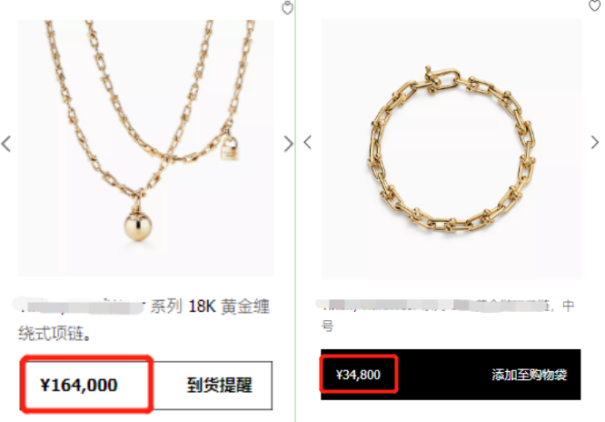Save the necklace with its heart icon

[x=287, y=7]
